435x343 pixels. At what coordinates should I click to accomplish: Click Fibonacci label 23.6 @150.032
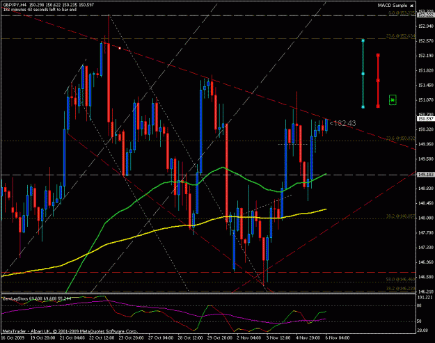[x=401, y=138]
